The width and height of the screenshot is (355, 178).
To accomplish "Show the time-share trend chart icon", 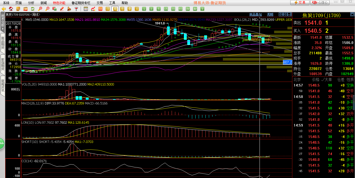I will [93, 9].
